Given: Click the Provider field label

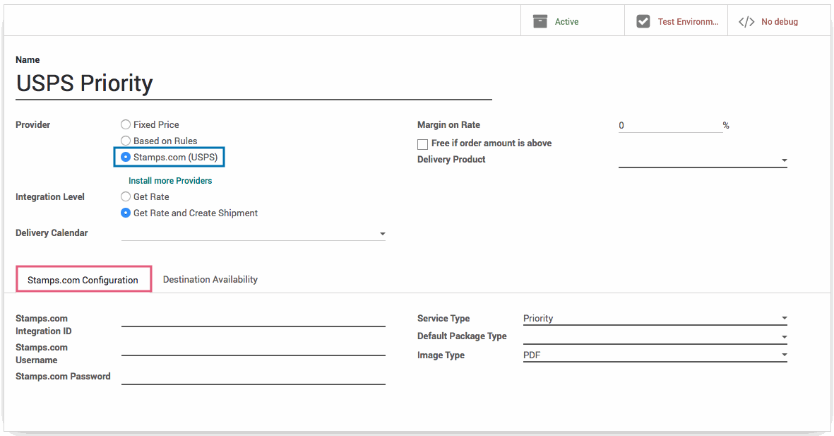Looking at the screenshot, I should click(33, 124).
